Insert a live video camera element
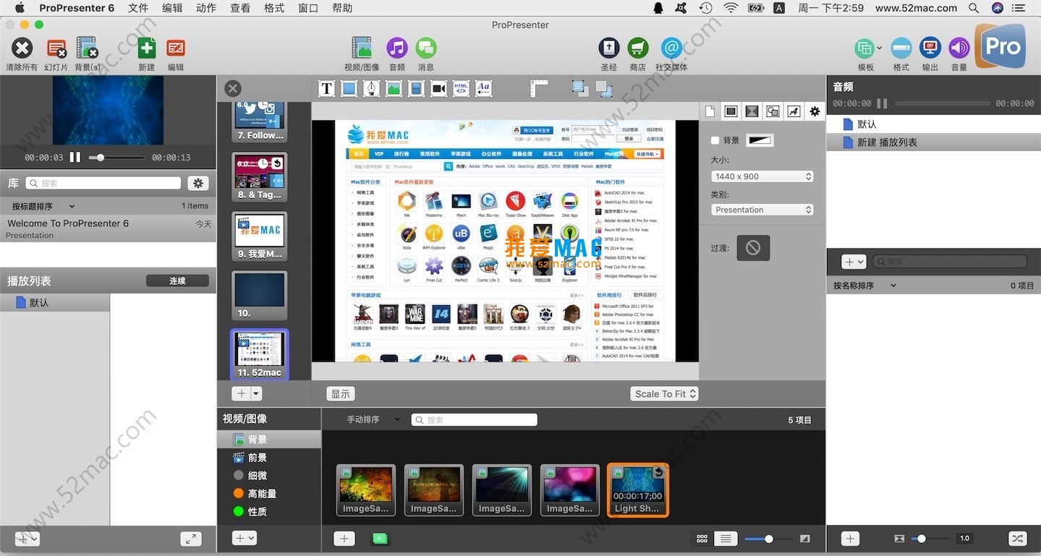The height and width of the screenshot is (556, 1041). click(x=438, y=89)
